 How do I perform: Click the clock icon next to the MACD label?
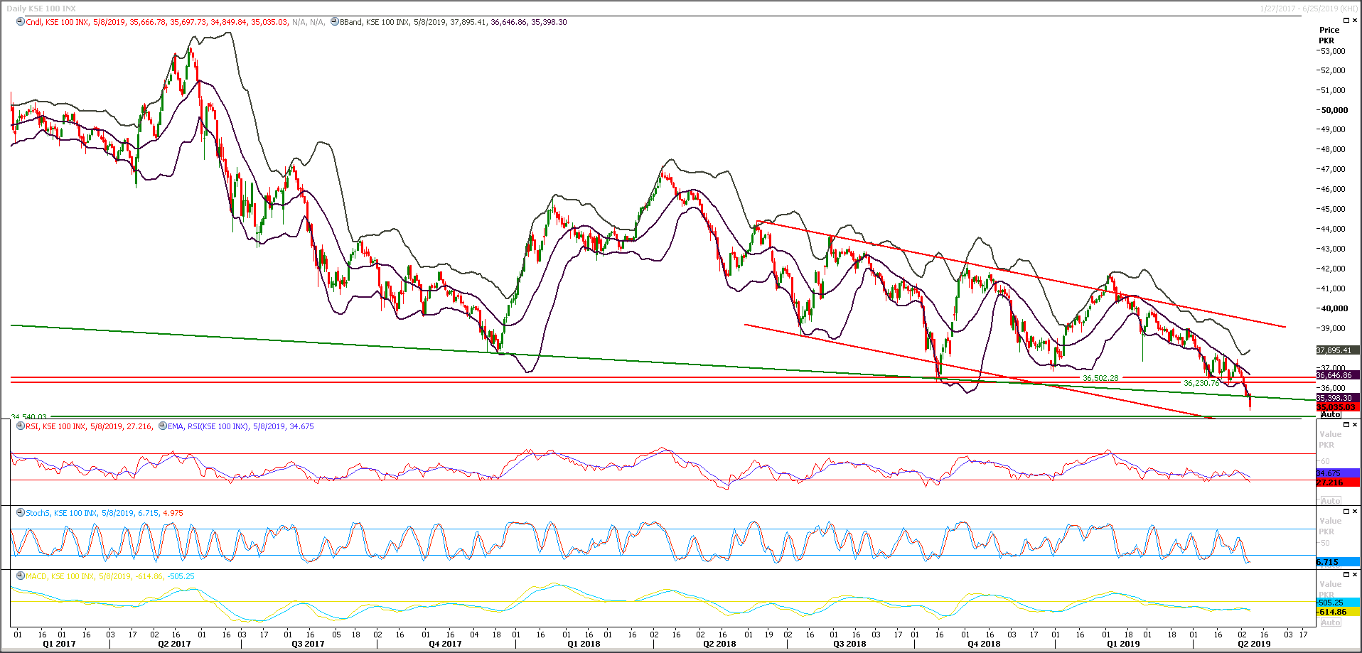tap(19, 577)
